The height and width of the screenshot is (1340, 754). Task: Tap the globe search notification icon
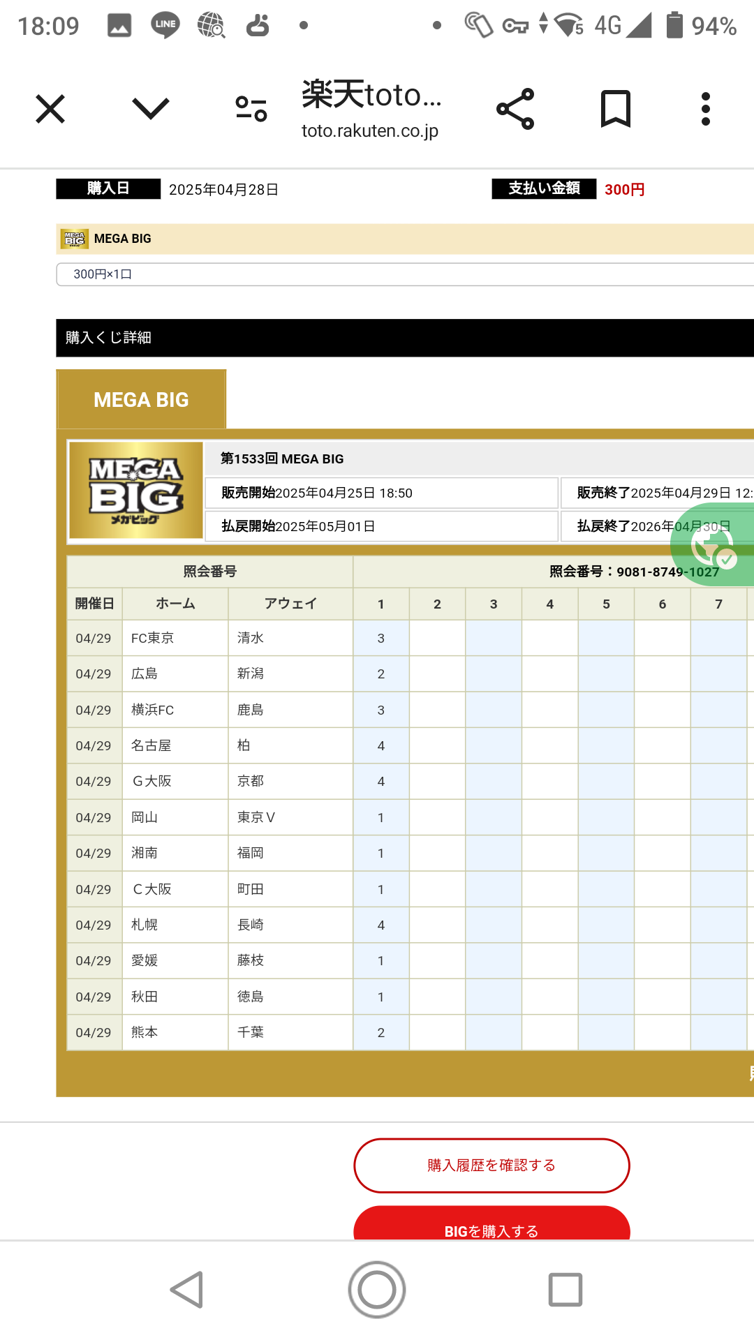point(211,26)
